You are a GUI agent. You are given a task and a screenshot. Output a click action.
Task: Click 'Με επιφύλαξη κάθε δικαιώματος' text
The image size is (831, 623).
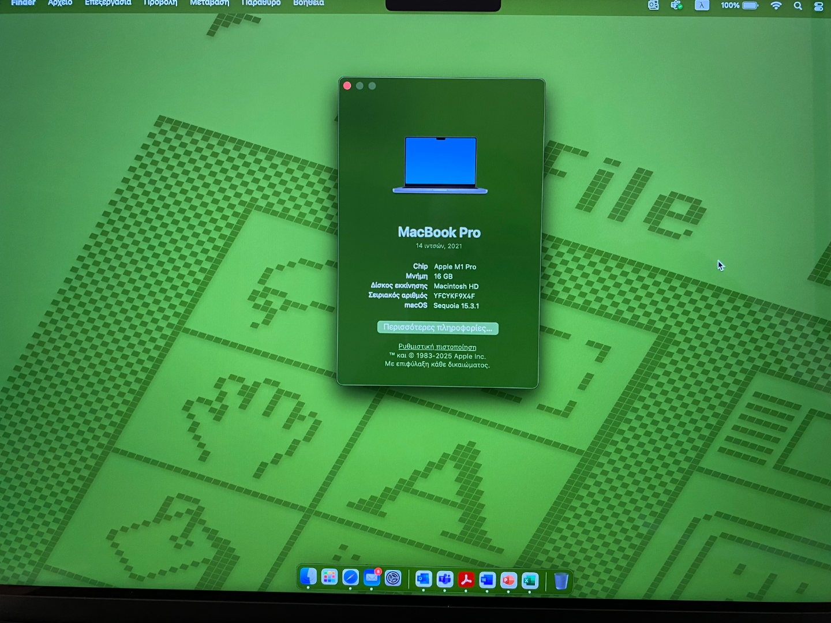point(437,365)
